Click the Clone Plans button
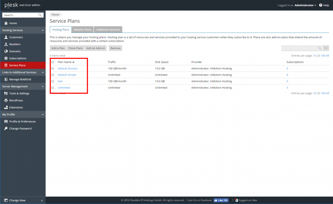The height and width of the screenshot is (204, 333). [x=75, y=48]
